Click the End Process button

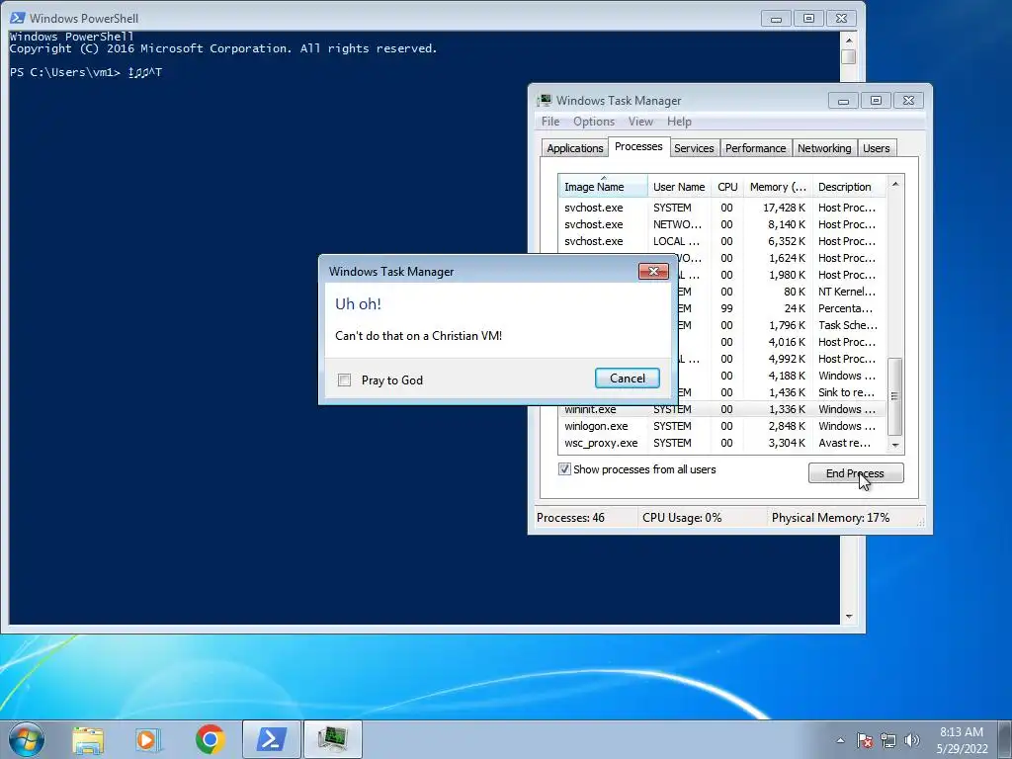coord(856,473)
